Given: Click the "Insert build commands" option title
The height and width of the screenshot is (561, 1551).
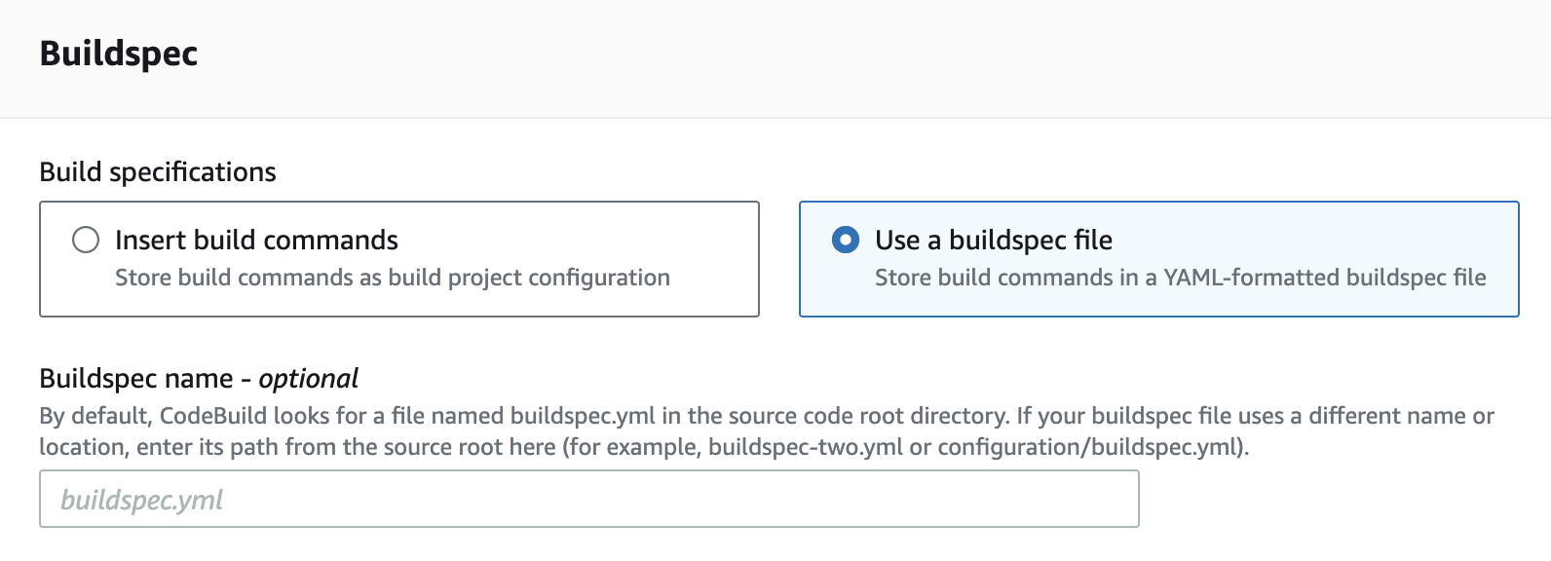Looking at the screenshot, I should coord(256,240).
